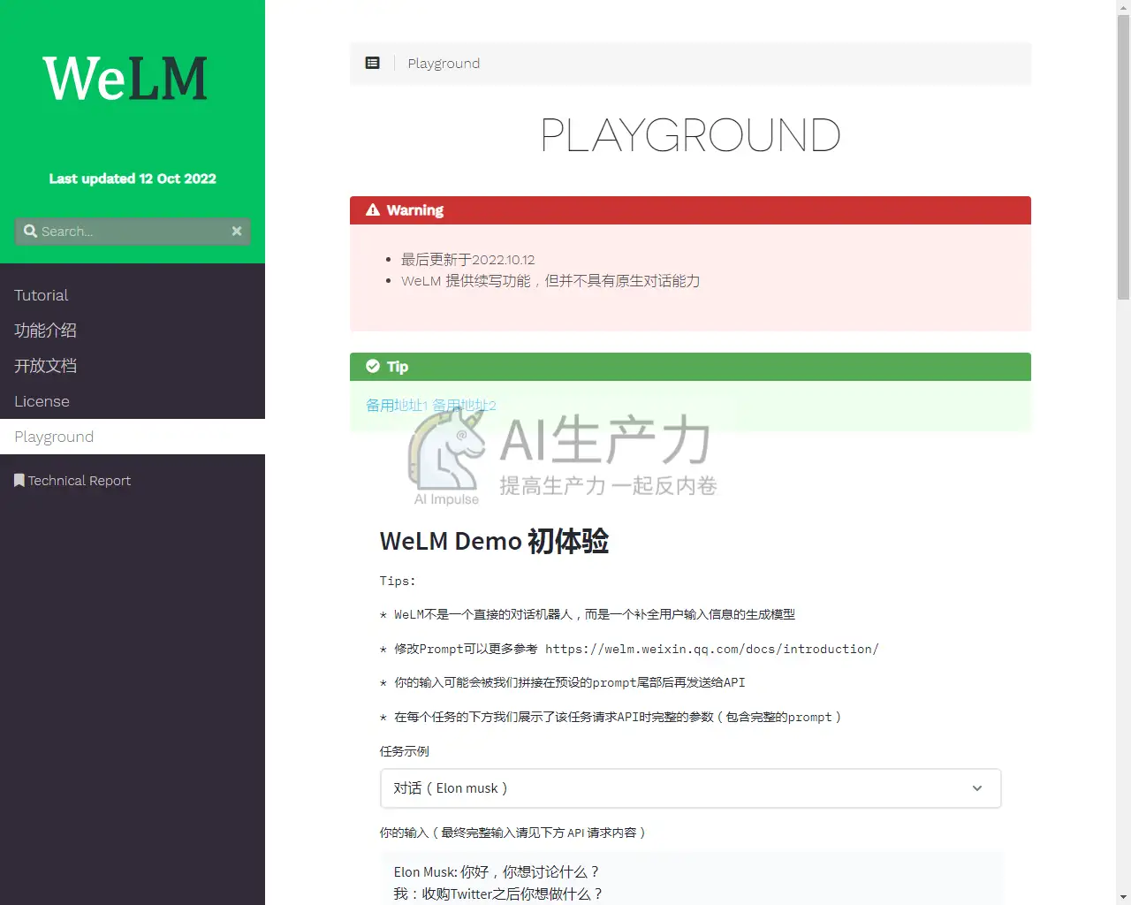Click the bookmark icon beside Technical Report
The image size is (1131, 905).
(x=19, y=480)
